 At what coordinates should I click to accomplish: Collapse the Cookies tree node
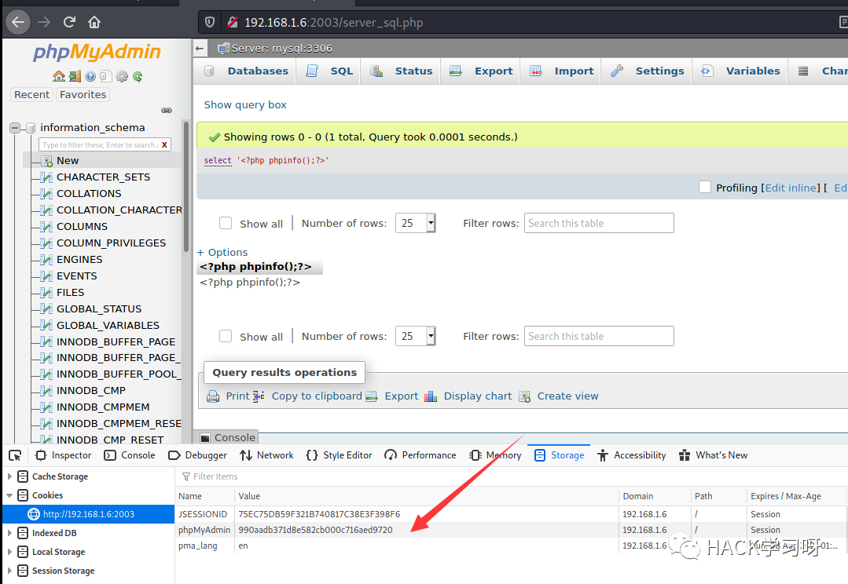pyautogui.click(x=9, y=495)
